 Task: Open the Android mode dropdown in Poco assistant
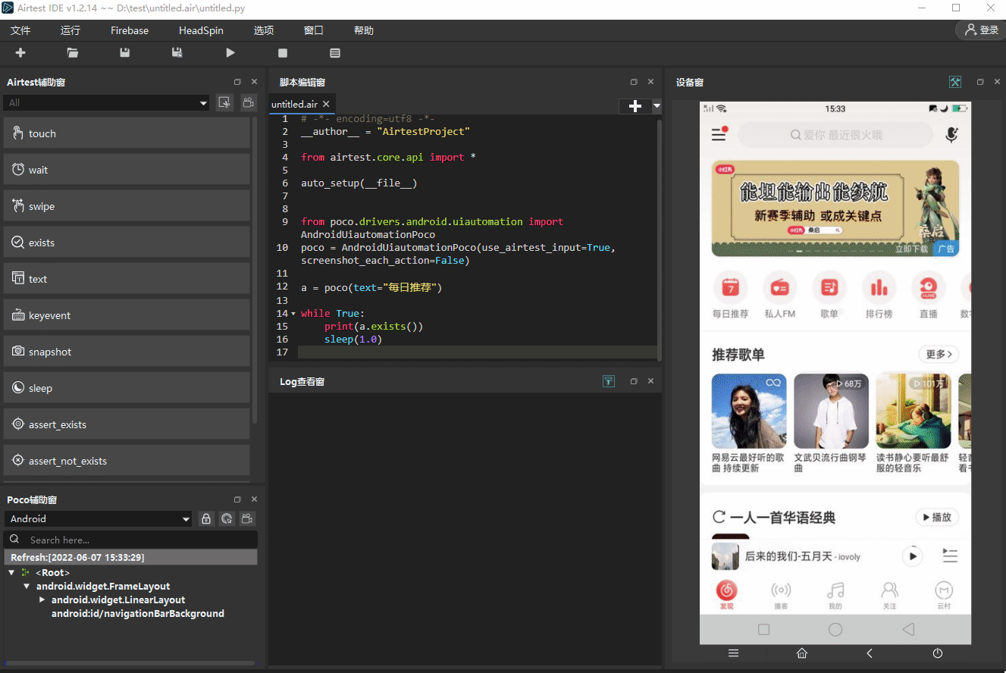[98, 519]
